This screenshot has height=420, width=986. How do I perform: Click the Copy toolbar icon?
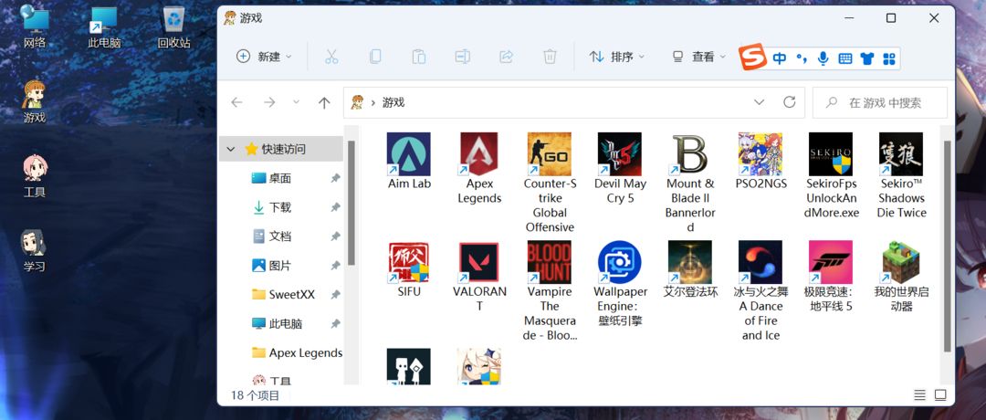[375, 57]
